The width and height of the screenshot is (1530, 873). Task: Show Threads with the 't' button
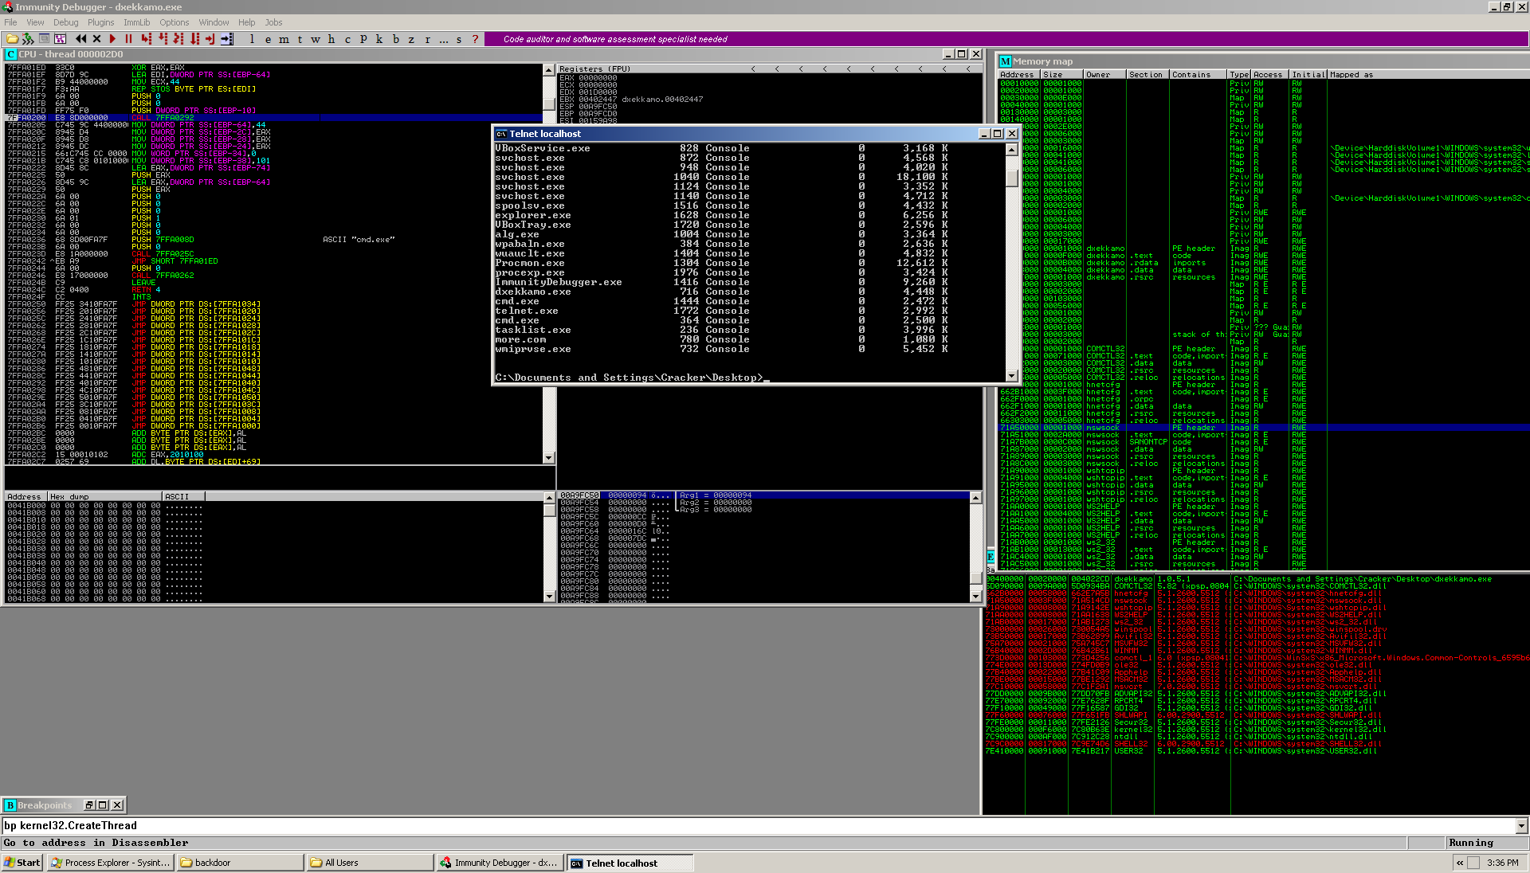click(x=300, y=38)
